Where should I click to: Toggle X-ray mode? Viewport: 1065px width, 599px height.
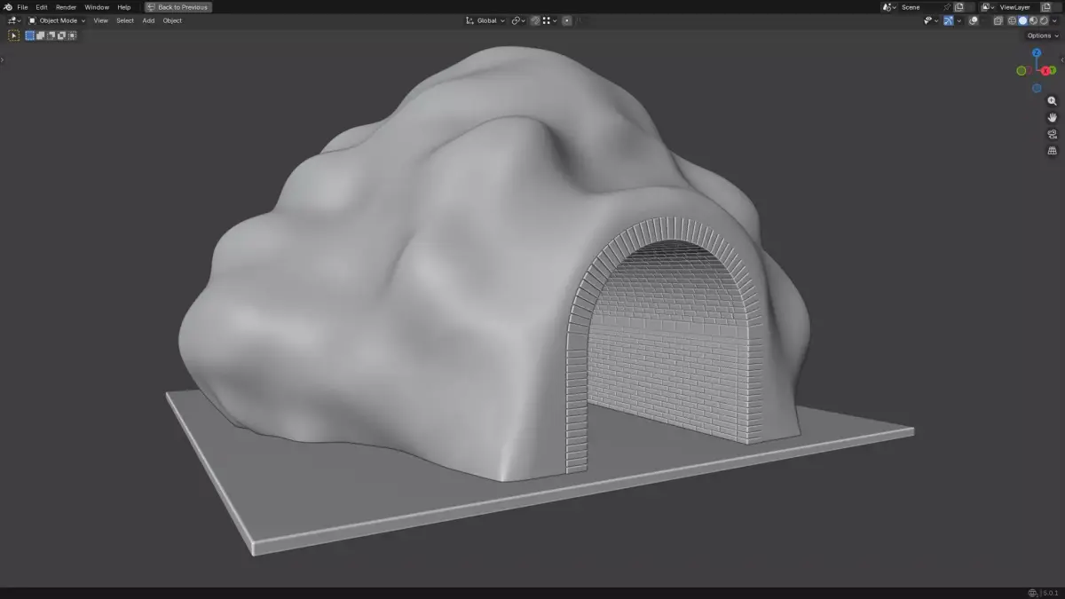pos(998,20)
